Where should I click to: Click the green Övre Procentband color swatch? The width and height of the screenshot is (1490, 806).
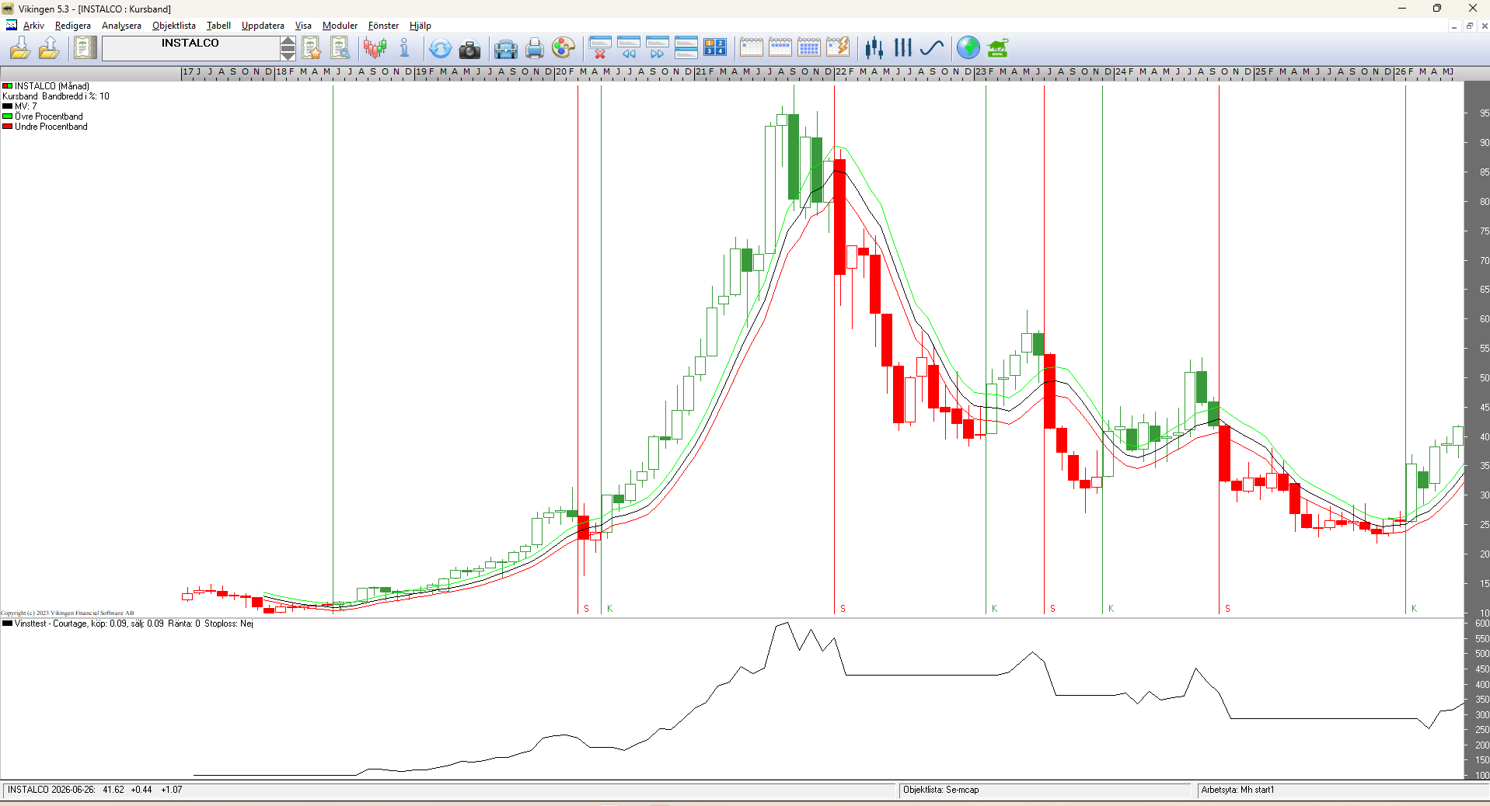click(x=8, y=116)
